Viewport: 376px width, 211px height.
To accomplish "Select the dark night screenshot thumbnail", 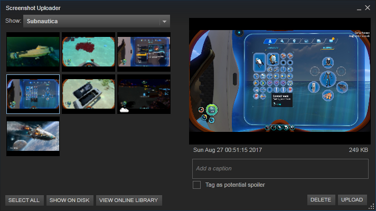I will tap(144, 94).
